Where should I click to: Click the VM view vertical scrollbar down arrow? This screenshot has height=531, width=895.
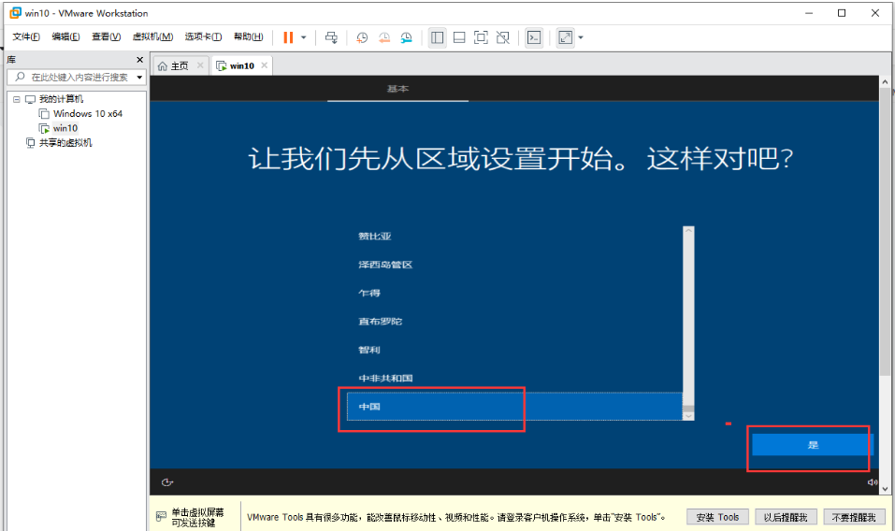click(x=885, y=489)
